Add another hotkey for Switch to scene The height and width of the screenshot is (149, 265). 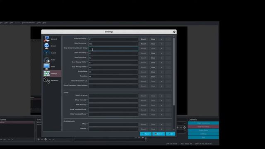[x=161, y=96]
